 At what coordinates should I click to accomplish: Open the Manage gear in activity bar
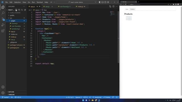click(3, 93)
